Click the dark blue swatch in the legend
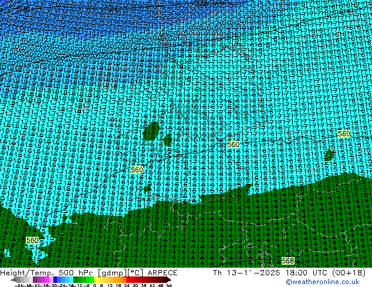 tap(55, 279)
